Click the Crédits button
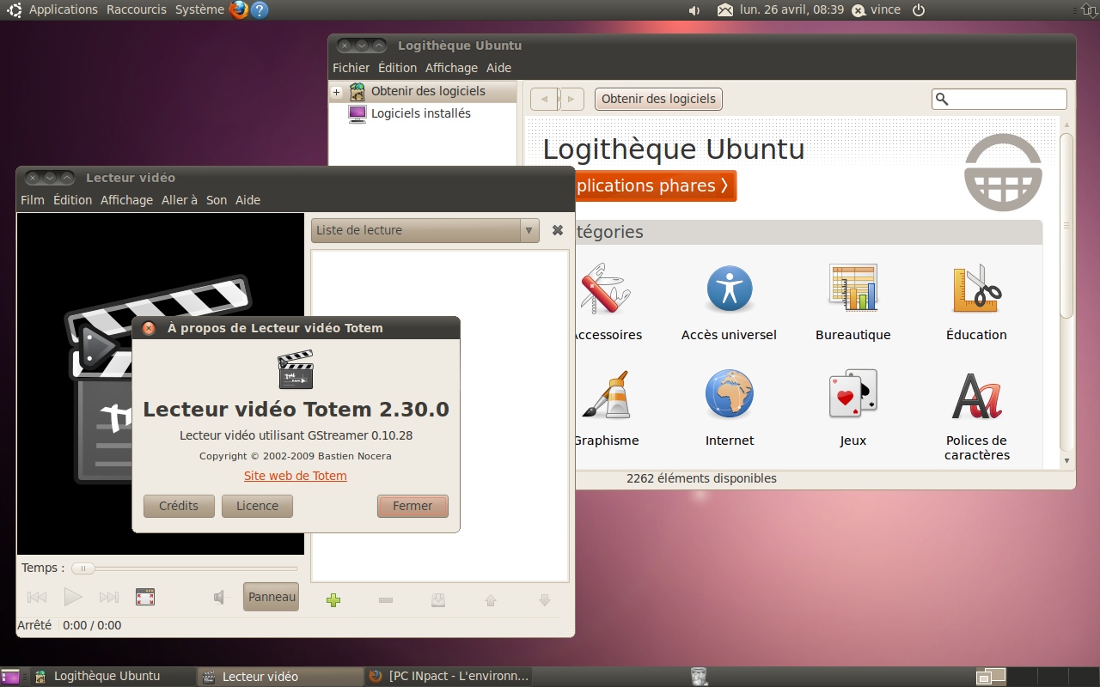Screen dimensions: 1100x687 click(x=179, y=506)
